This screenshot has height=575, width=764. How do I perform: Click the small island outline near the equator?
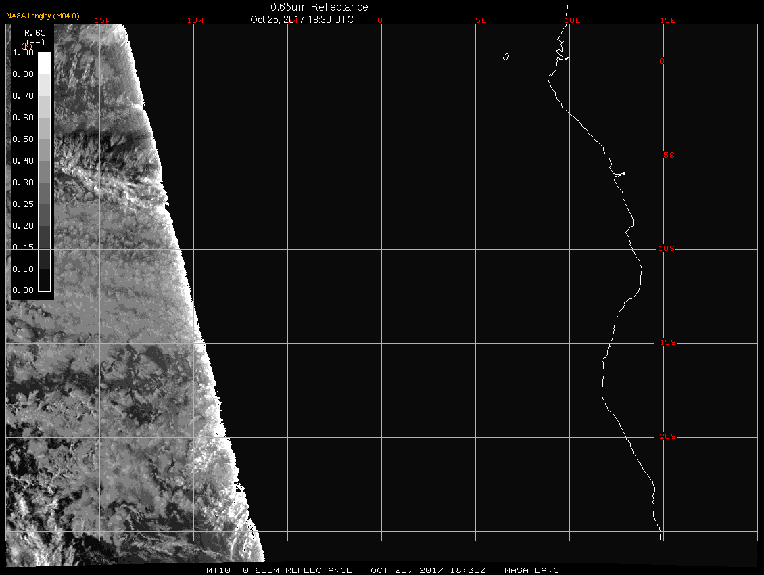(506, 57)
